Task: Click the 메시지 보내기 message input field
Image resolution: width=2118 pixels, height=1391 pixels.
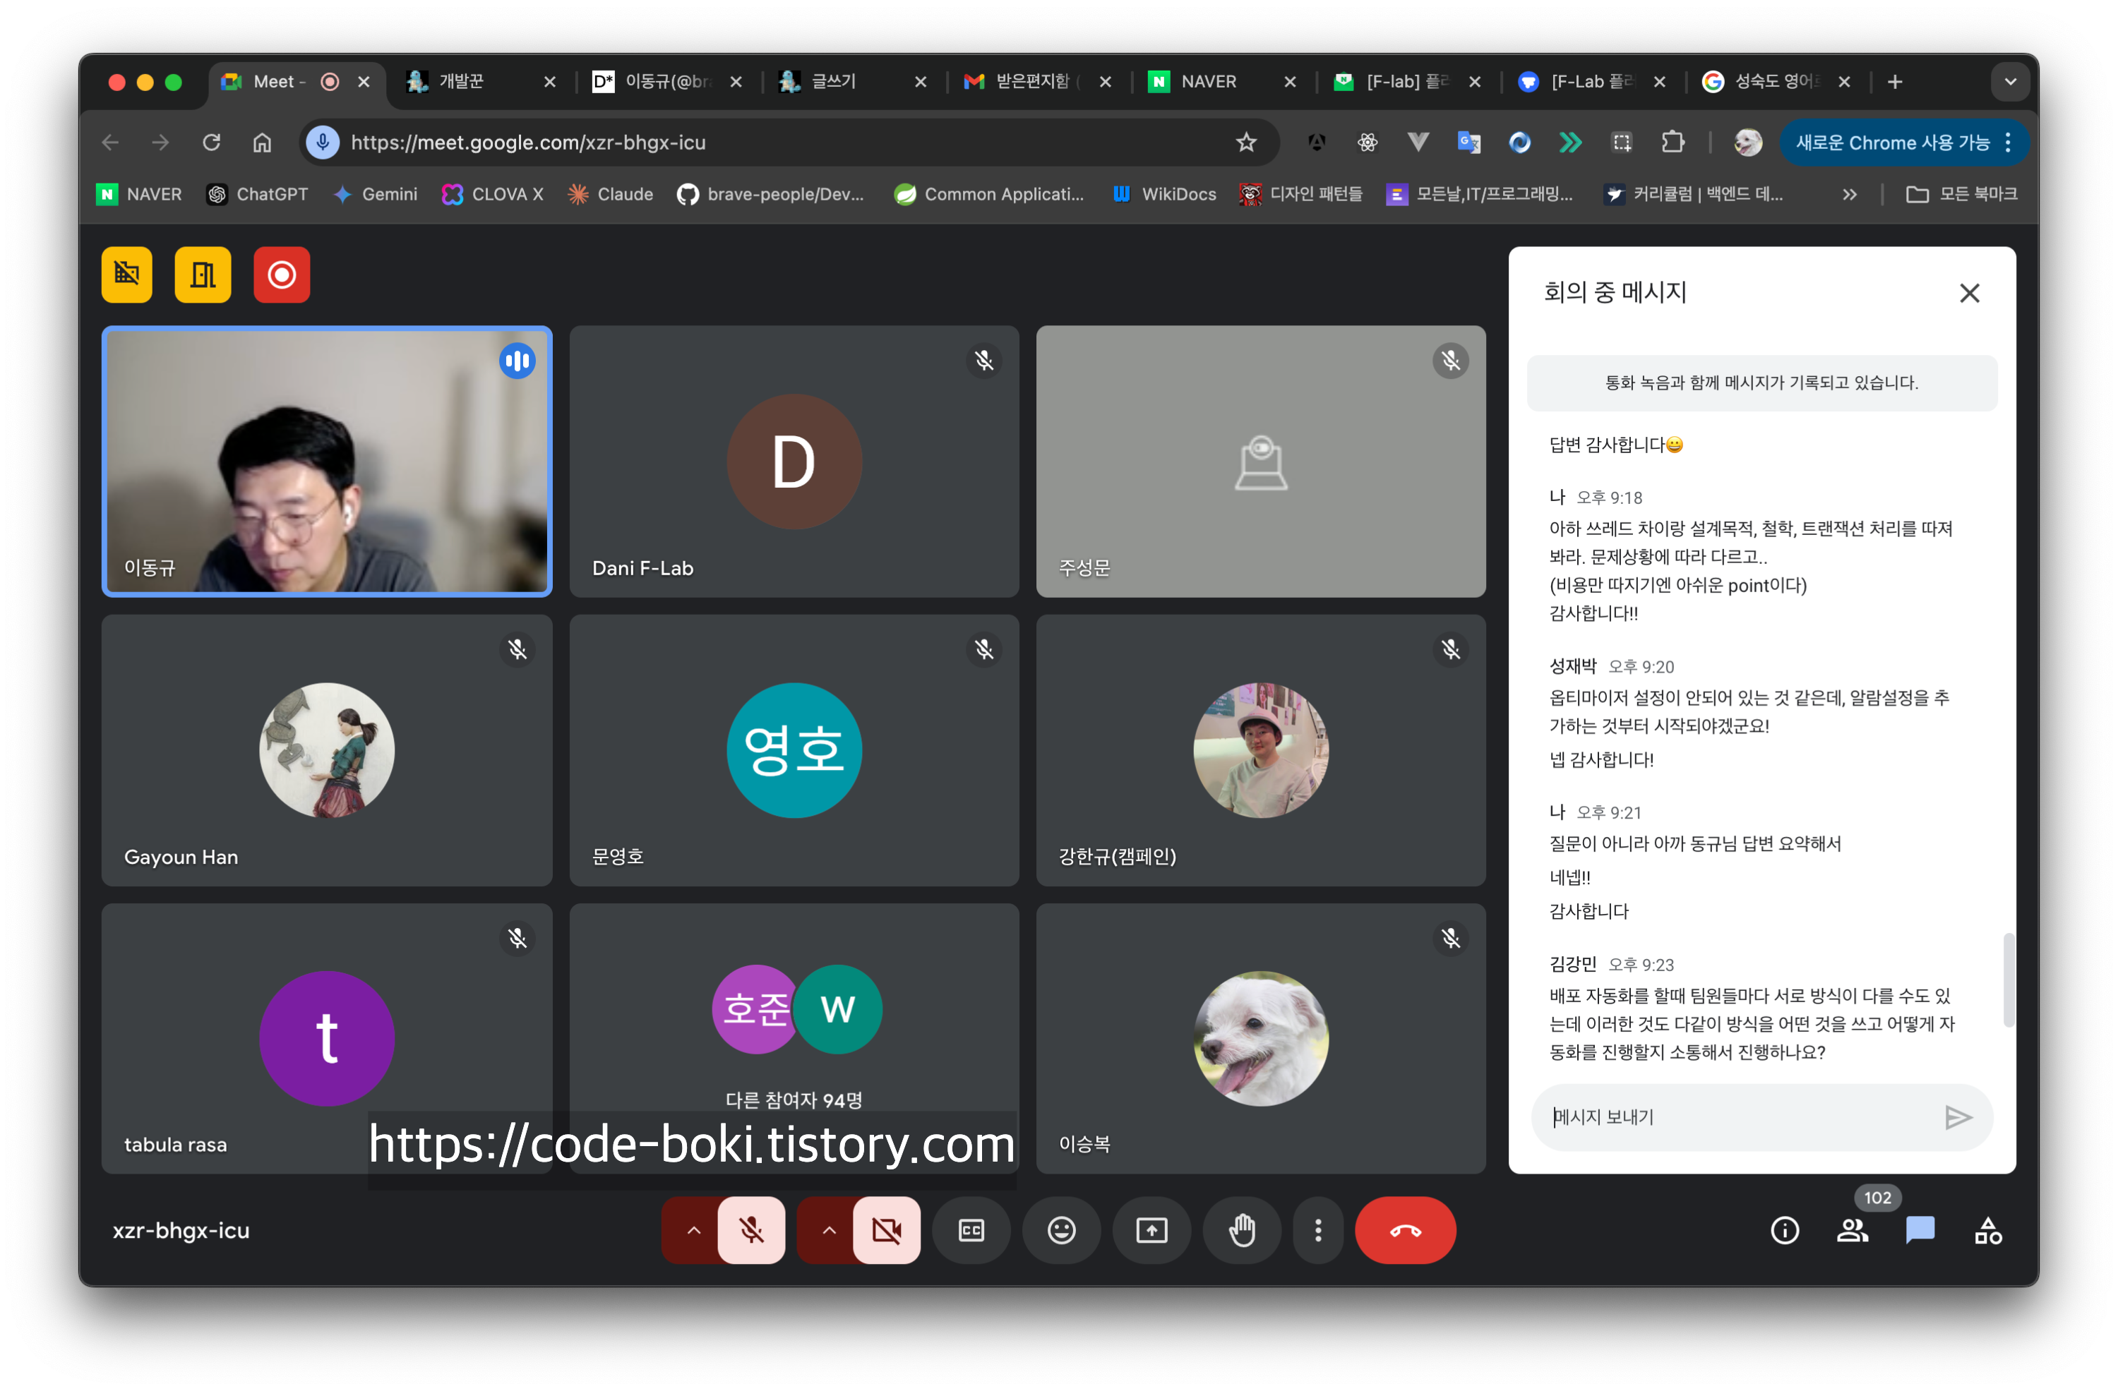Action: click(1735, 1117)
